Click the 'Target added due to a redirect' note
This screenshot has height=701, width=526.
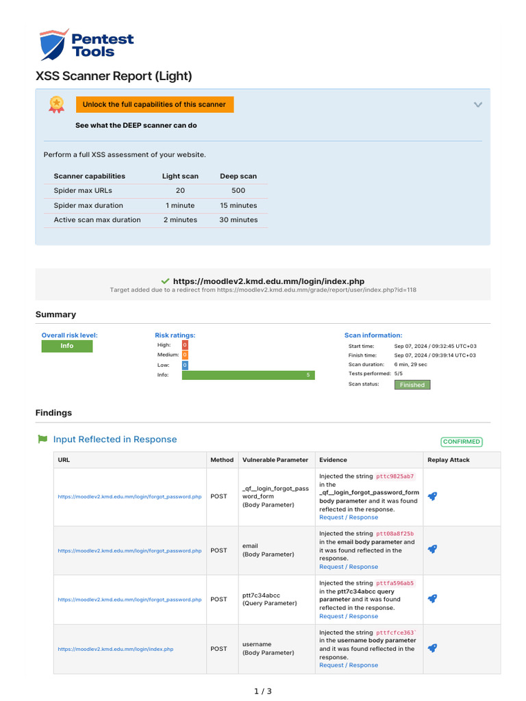263,290
